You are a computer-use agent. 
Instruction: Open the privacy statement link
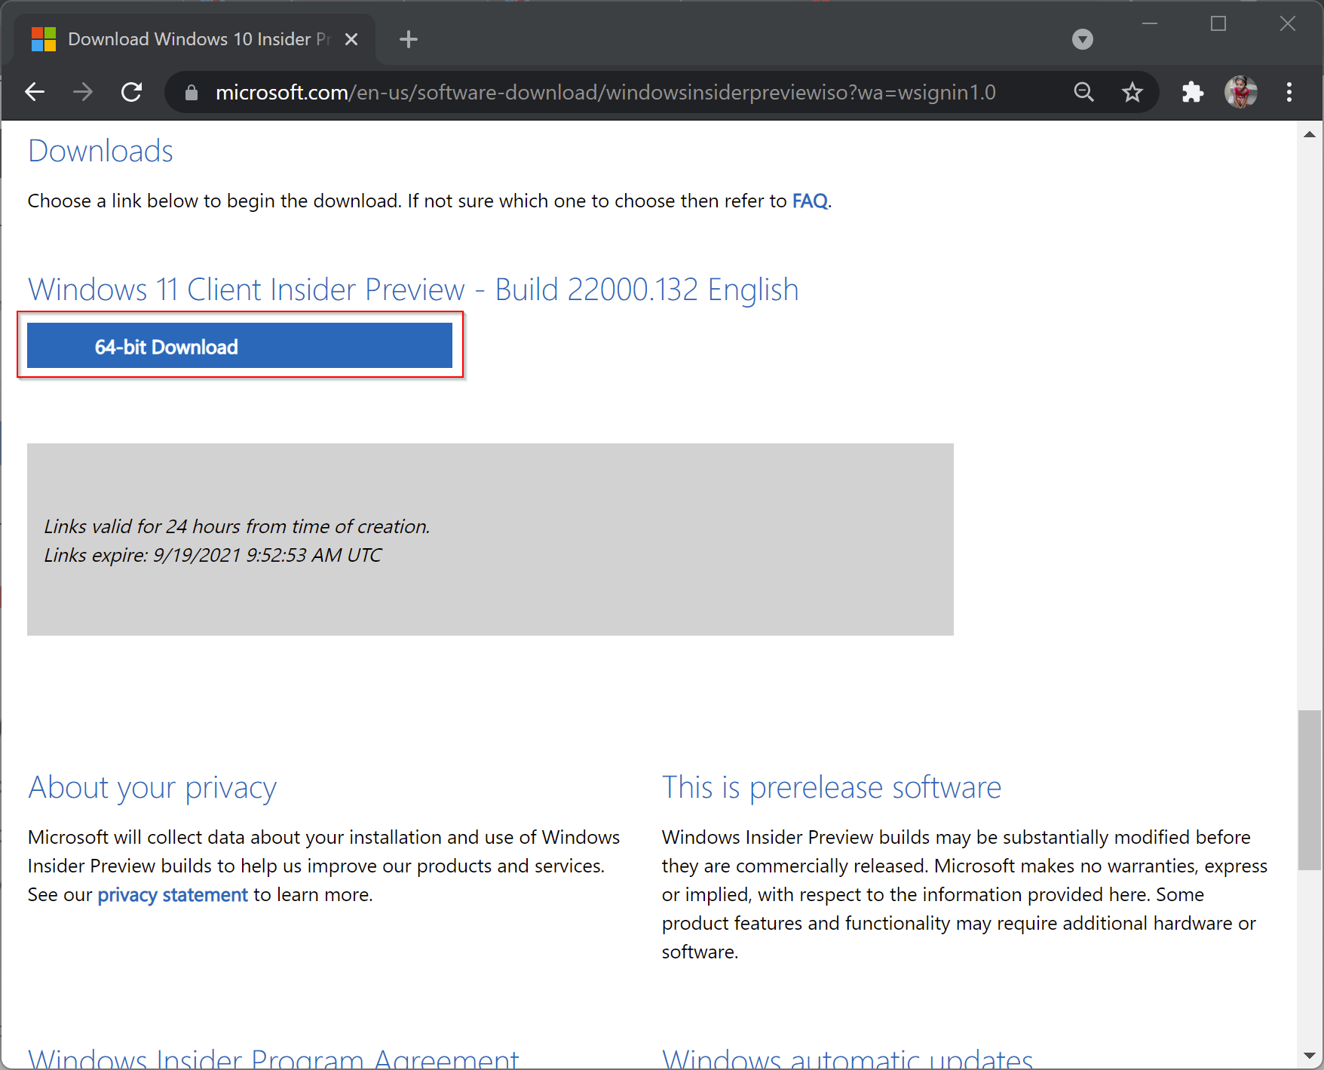173,895
